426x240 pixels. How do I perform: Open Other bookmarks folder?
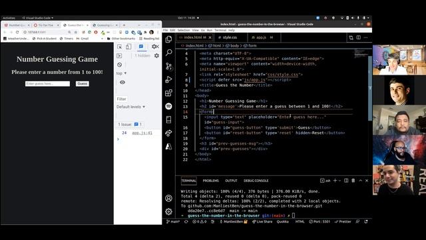click(x=121, y=39)
